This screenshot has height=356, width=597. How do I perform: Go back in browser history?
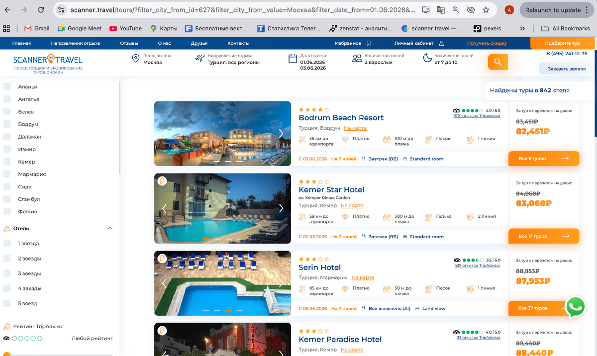(8, 10)
